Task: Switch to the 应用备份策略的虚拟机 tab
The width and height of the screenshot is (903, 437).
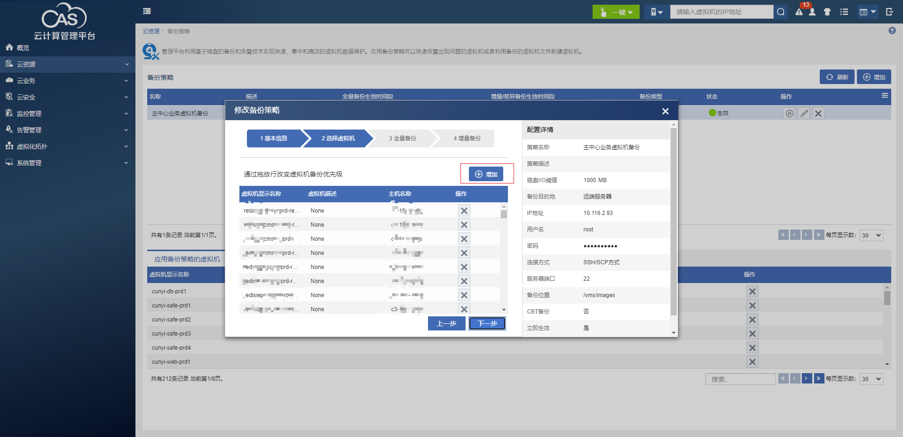Action: point(187,259)
